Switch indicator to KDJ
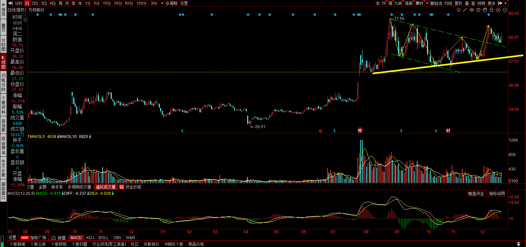Screen dimensions: 526x247 click(x=90, y=238)
